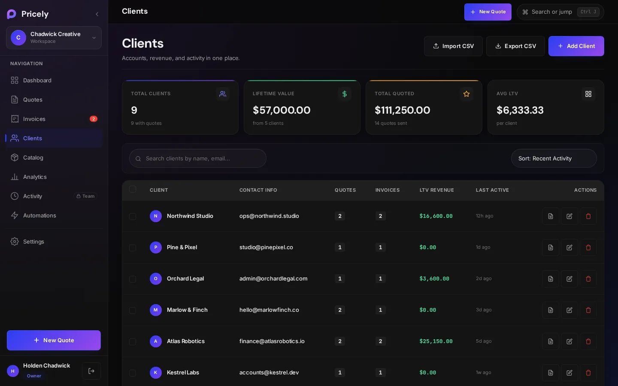Edit the Marlow & Finch client

pyautogui.click(x=569, y=310)
